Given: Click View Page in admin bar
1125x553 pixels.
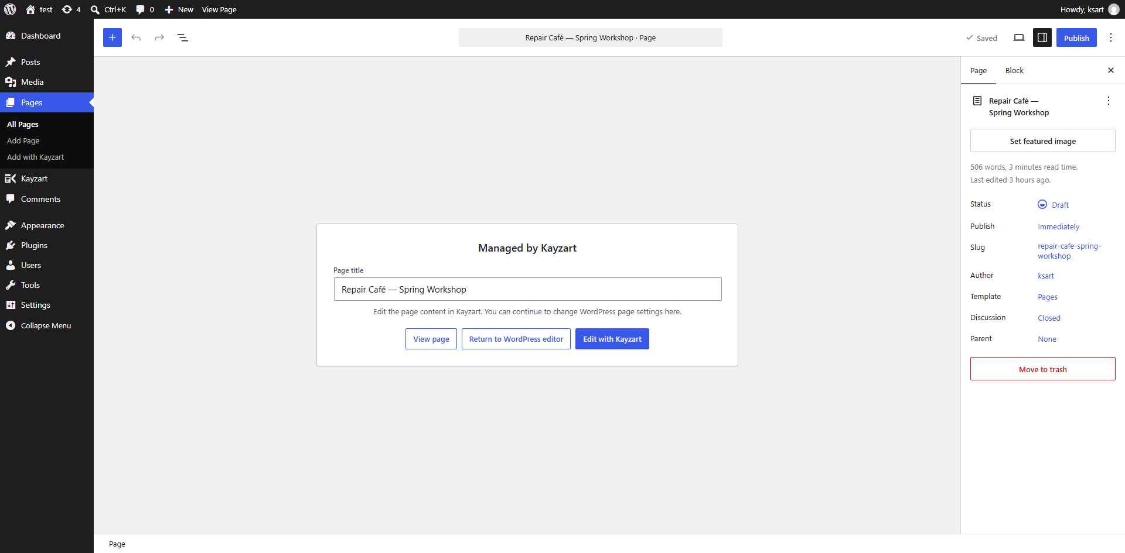Looking at the screenshot, I should coord(219,9).
